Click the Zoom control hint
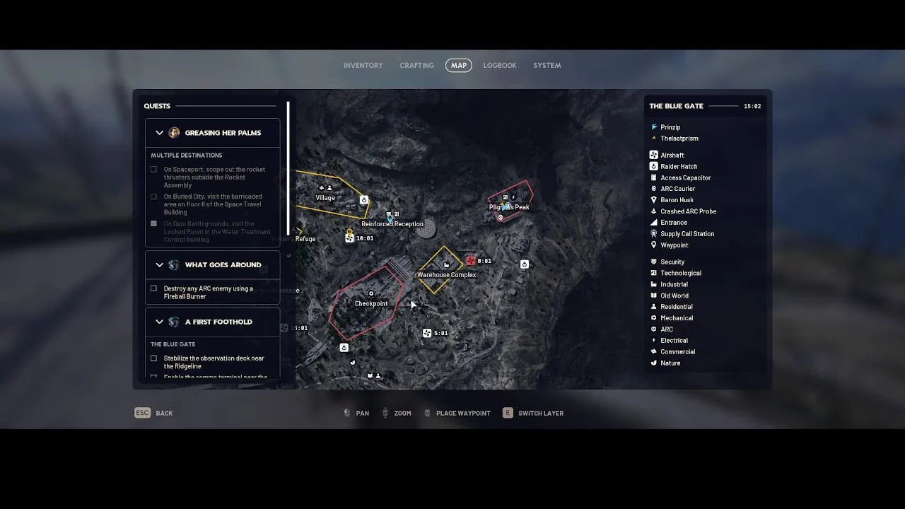The image size is (905, 509). point(397,413)
